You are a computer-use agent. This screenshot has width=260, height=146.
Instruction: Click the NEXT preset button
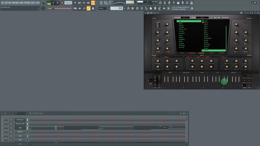(219, 17)
